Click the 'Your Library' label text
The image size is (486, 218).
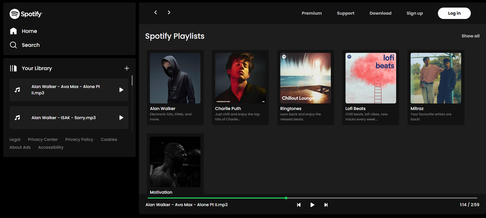tap(37, 68)
